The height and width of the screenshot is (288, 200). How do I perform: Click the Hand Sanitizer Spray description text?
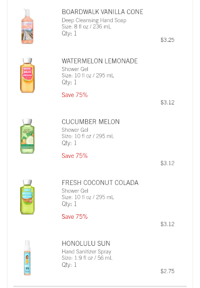click(86, 252)
